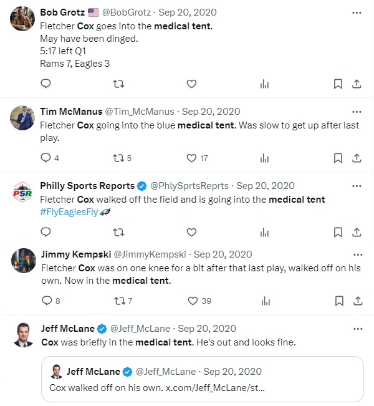Like Tim McManus's tweet
Screen dimensions: 374x406
(192, 158)
